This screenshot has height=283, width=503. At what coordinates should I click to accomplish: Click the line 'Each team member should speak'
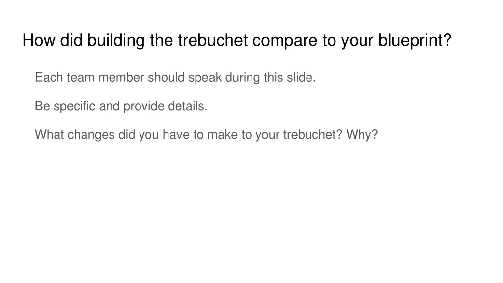point(175,78)
